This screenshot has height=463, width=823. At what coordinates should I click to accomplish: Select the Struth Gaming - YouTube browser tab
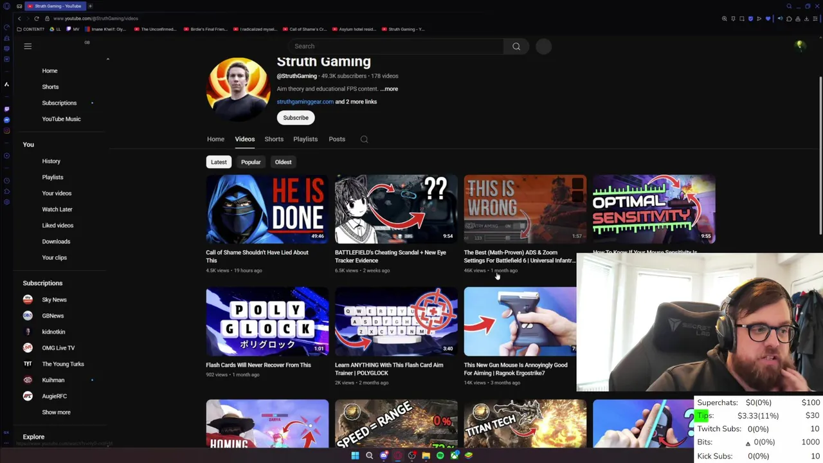tap(55, 6)
